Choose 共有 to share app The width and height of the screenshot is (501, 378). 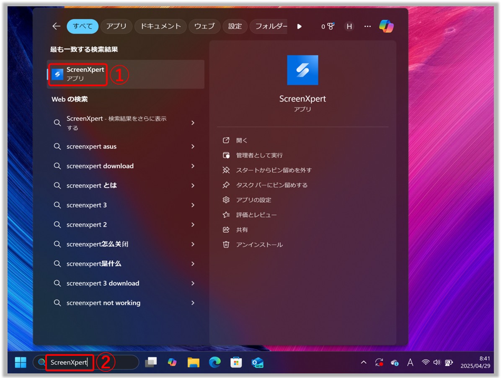pyautogui.click(x=242, y=230)
